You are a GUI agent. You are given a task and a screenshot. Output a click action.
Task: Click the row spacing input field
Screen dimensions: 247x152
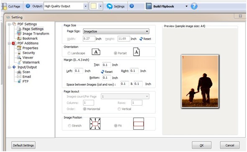pos(138,84)
